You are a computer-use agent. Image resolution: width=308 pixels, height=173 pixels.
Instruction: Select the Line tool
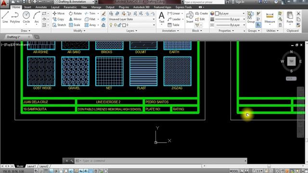pos(5,17)
